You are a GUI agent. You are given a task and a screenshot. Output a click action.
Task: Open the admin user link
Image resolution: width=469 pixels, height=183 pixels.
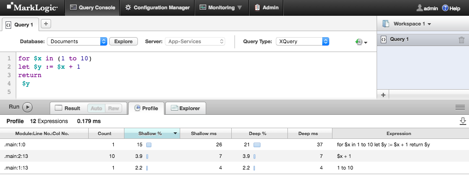pyautogui.click(x=427, y=8)
